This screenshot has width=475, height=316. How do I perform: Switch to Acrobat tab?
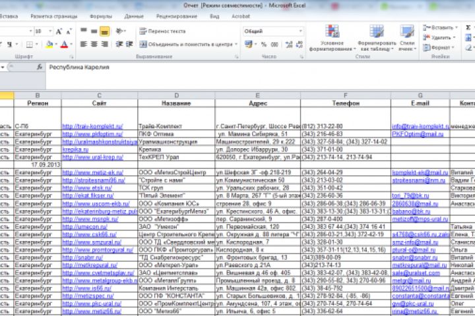click(241, 16)
